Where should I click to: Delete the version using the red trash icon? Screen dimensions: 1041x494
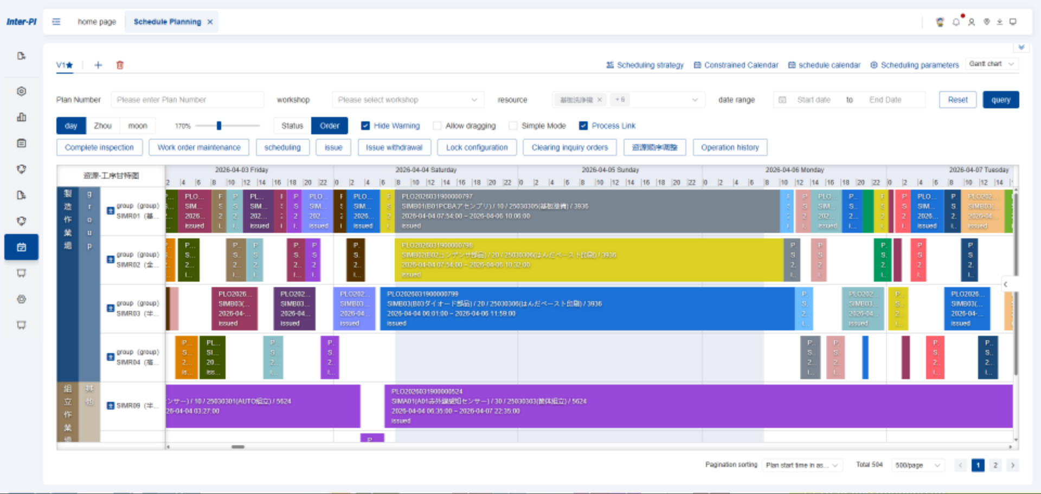pyautogui.click(x=120, y=65)
